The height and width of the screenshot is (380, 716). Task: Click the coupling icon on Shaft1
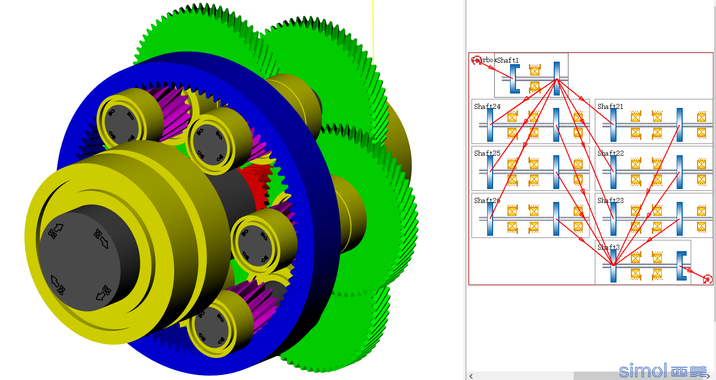[x=515, y=79]
